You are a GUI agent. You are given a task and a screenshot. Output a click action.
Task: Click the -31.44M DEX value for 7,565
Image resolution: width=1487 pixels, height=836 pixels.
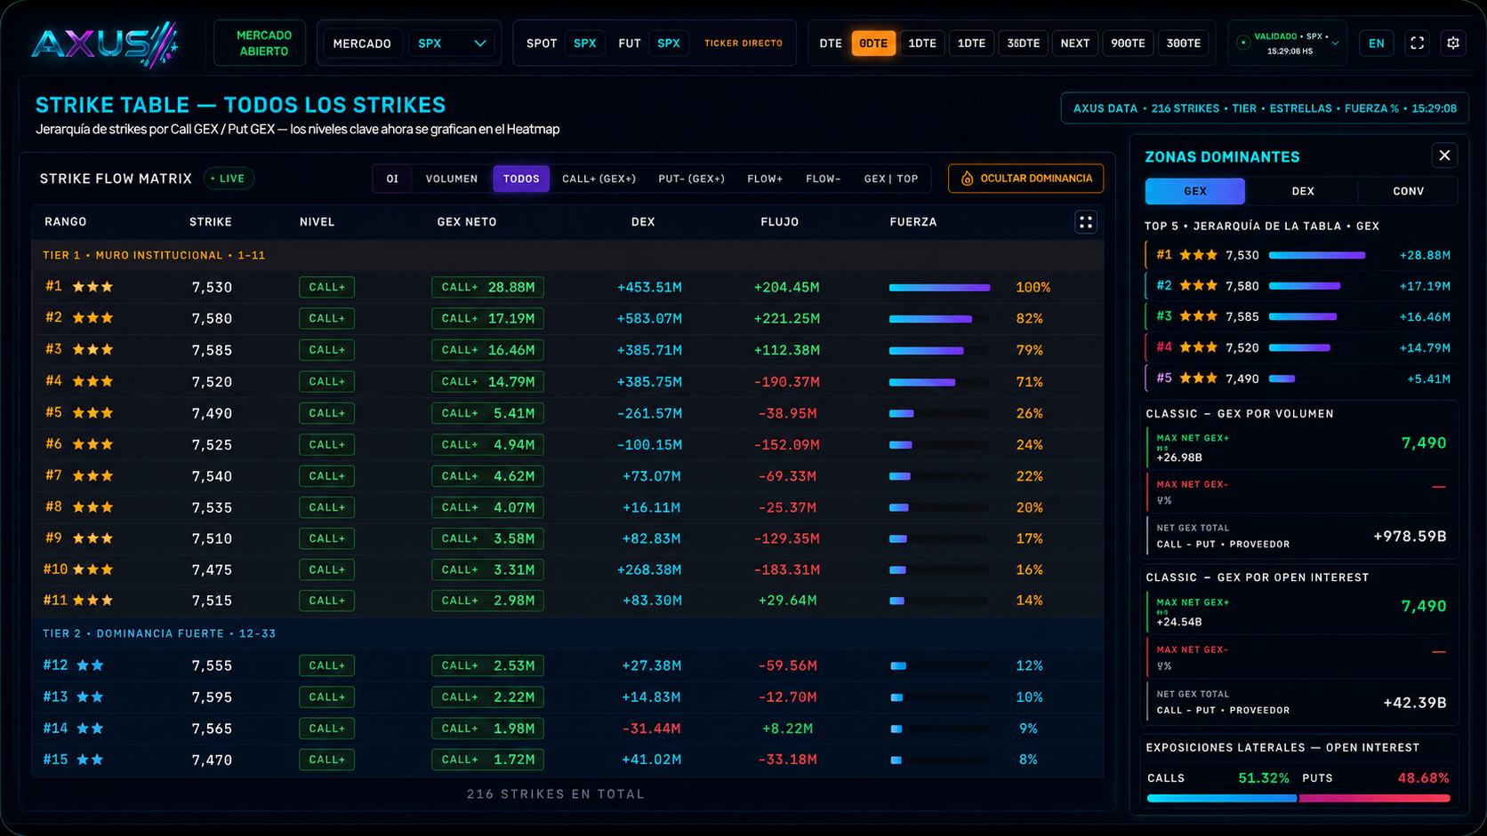pos(652,729)
